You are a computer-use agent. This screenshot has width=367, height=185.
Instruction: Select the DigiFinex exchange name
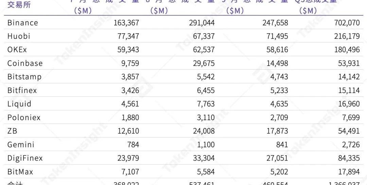[x=25, y=158]
